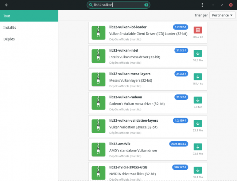Click description "AMD's standalone Vulkan driver"
Image resolution: width=237 pixels, height=181 pixels.
coord(133,151)
